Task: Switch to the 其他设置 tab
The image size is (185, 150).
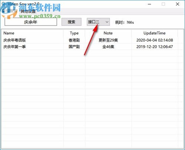Action: 28,12
